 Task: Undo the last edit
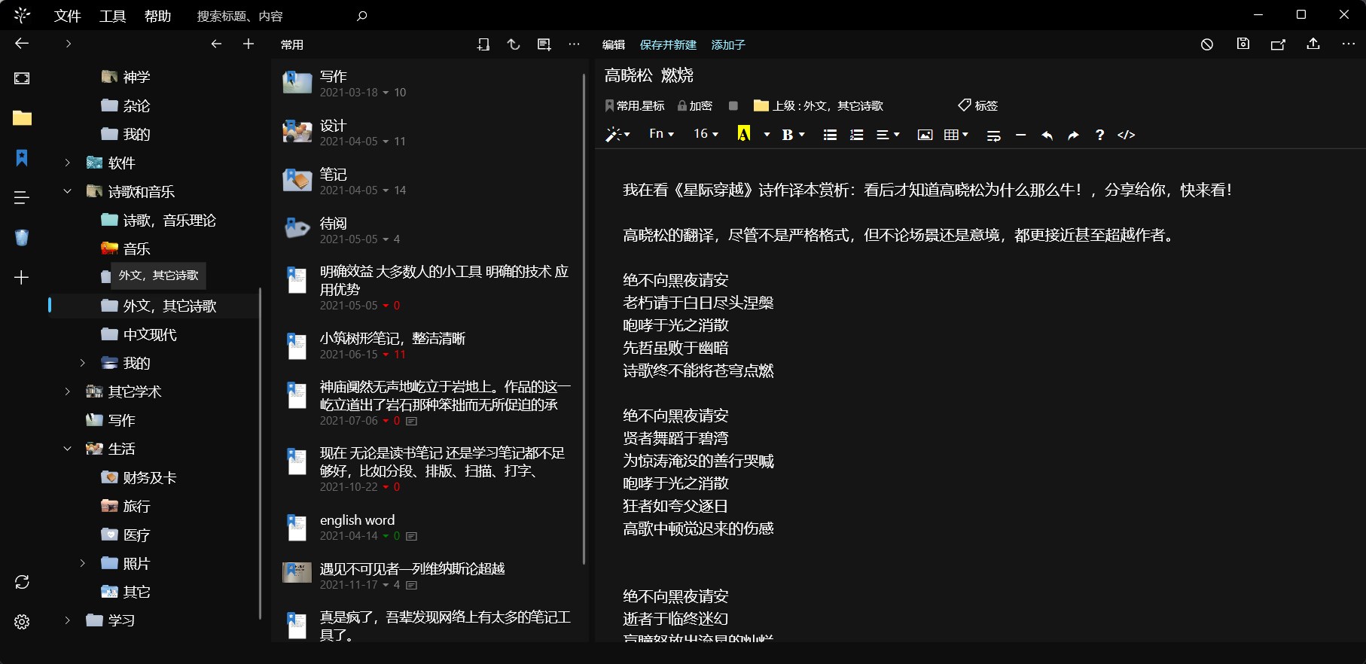coord(1047,135)
